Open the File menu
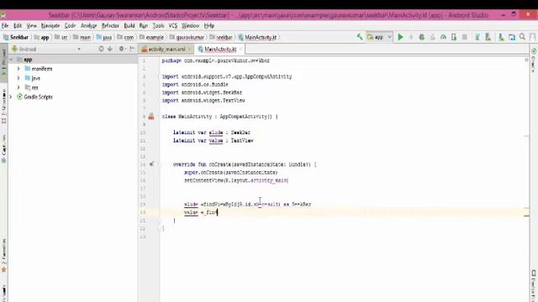 [x=5, y=26]
